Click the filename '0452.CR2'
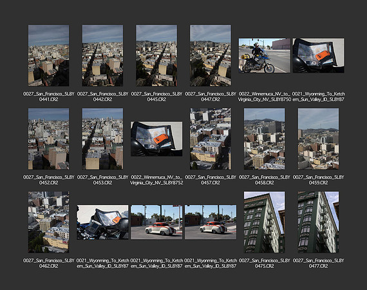The width and height of the screenshot is (367, 290). click(48, 183)
